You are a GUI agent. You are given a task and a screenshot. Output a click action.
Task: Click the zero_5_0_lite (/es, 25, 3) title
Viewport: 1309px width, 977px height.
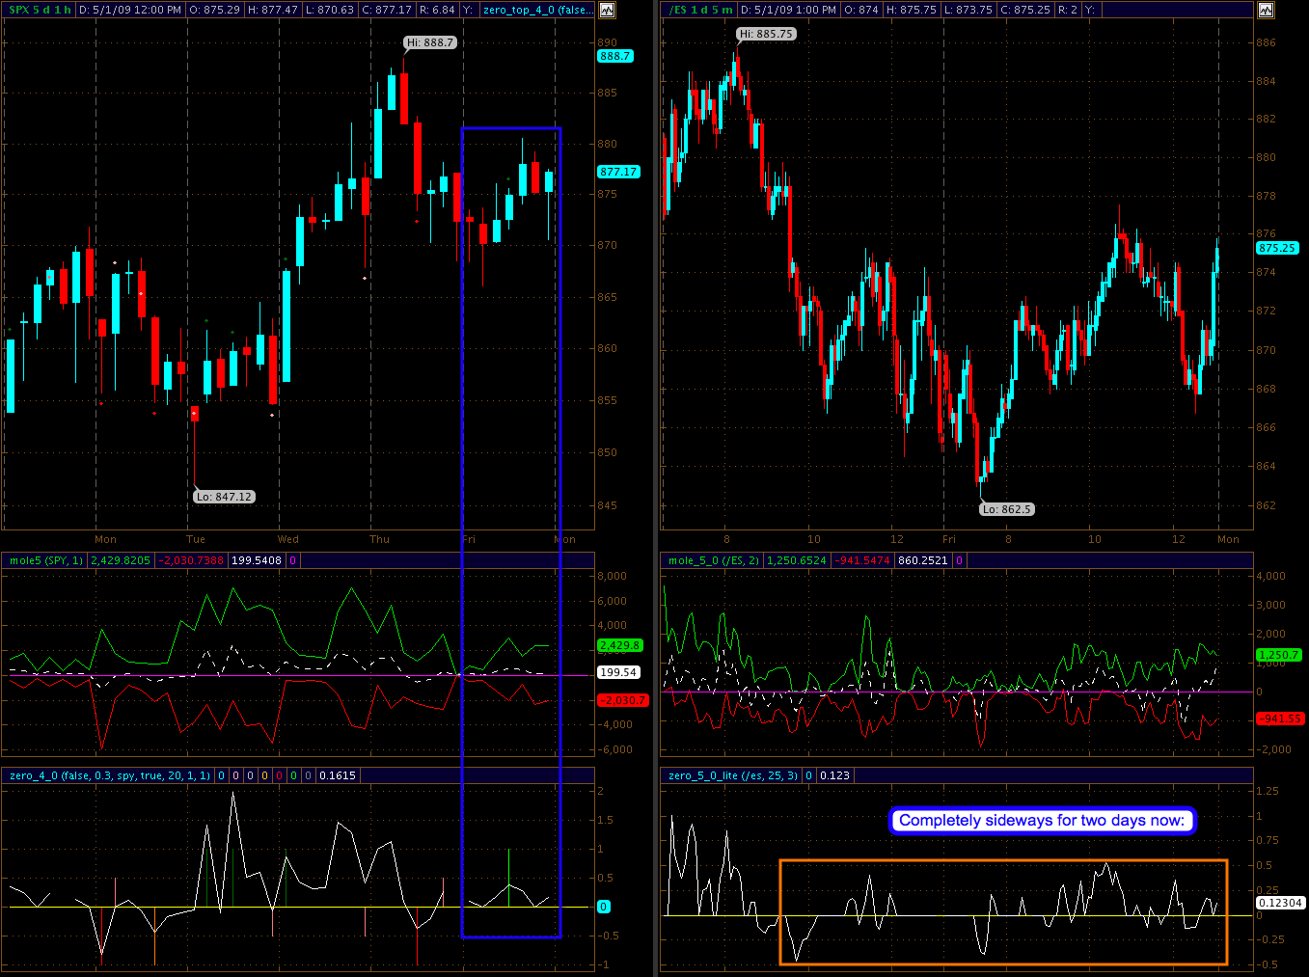tap(733, 775)
